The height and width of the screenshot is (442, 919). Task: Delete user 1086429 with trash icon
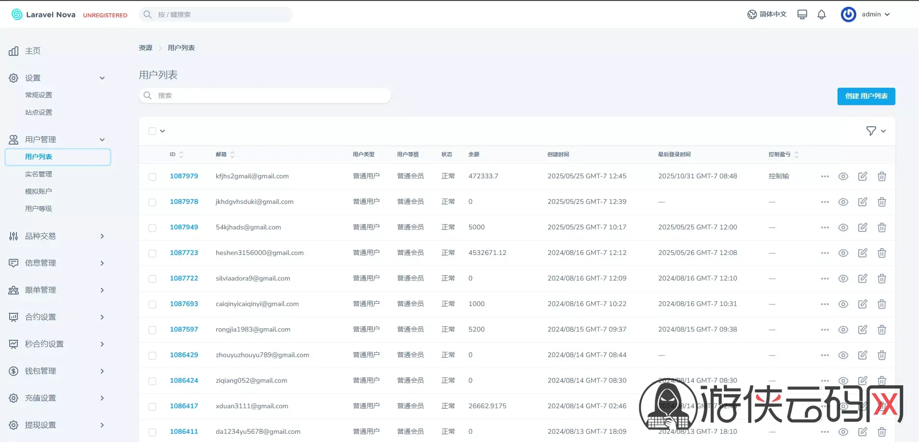[882, 355]
